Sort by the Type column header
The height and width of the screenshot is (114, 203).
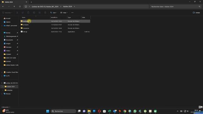[x=74, y=17]
